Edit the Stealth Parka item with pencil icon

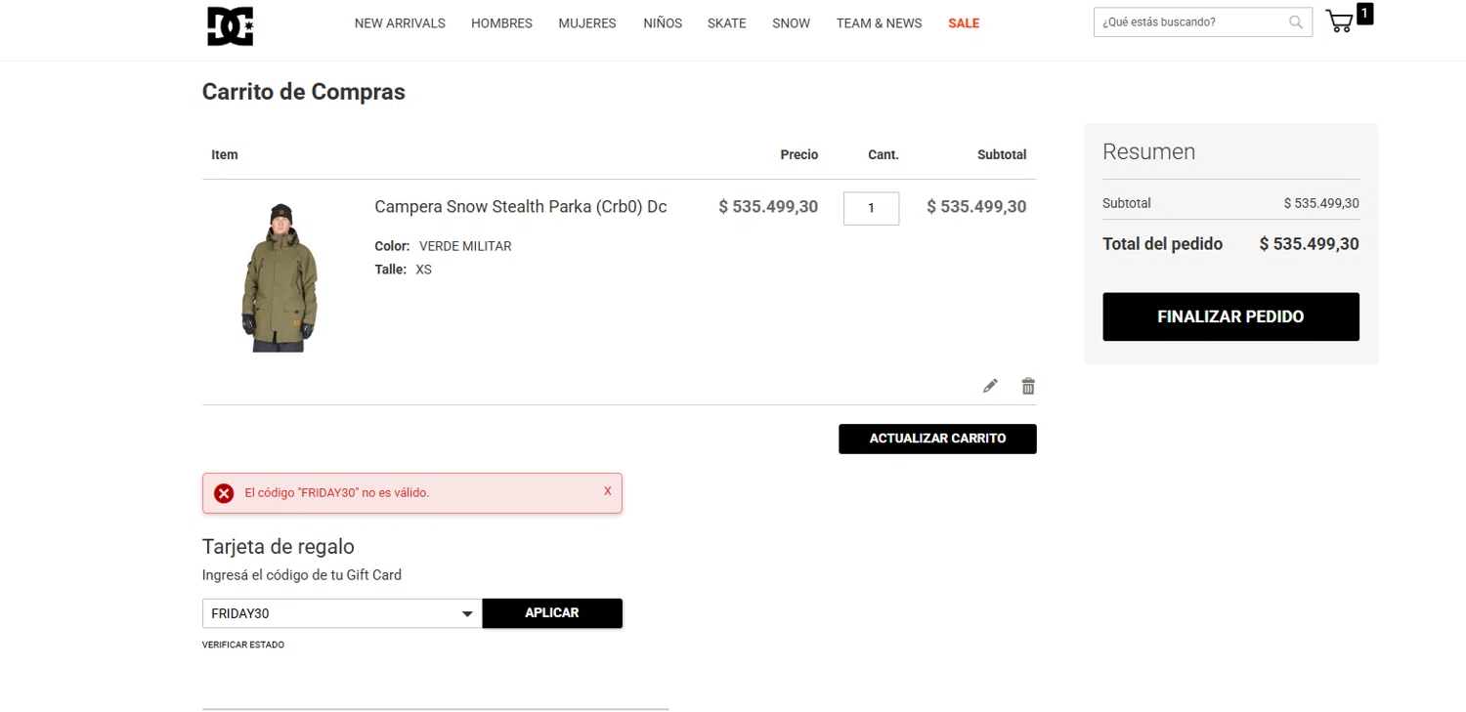click(990, 386)
